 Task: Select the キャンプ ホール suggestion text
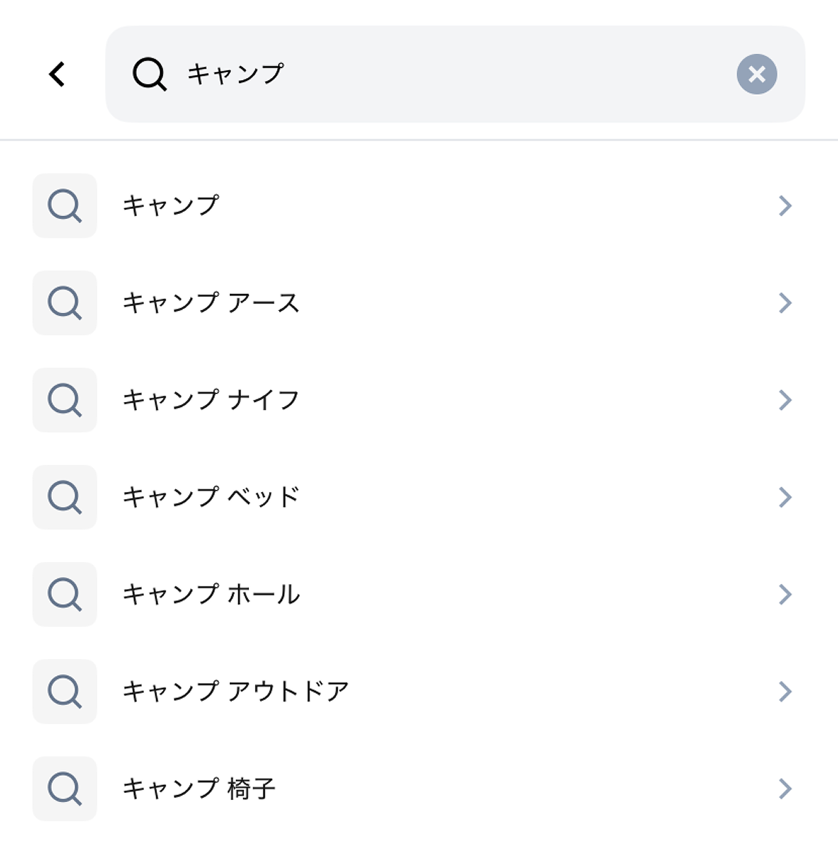[211, 594]
